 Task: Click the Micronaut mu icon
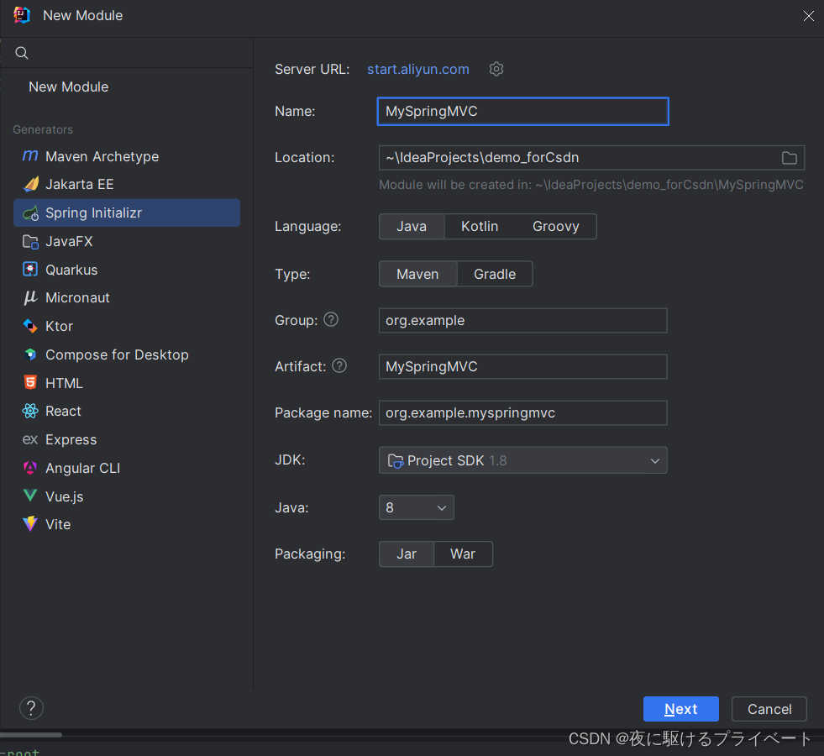pos(30,298)
